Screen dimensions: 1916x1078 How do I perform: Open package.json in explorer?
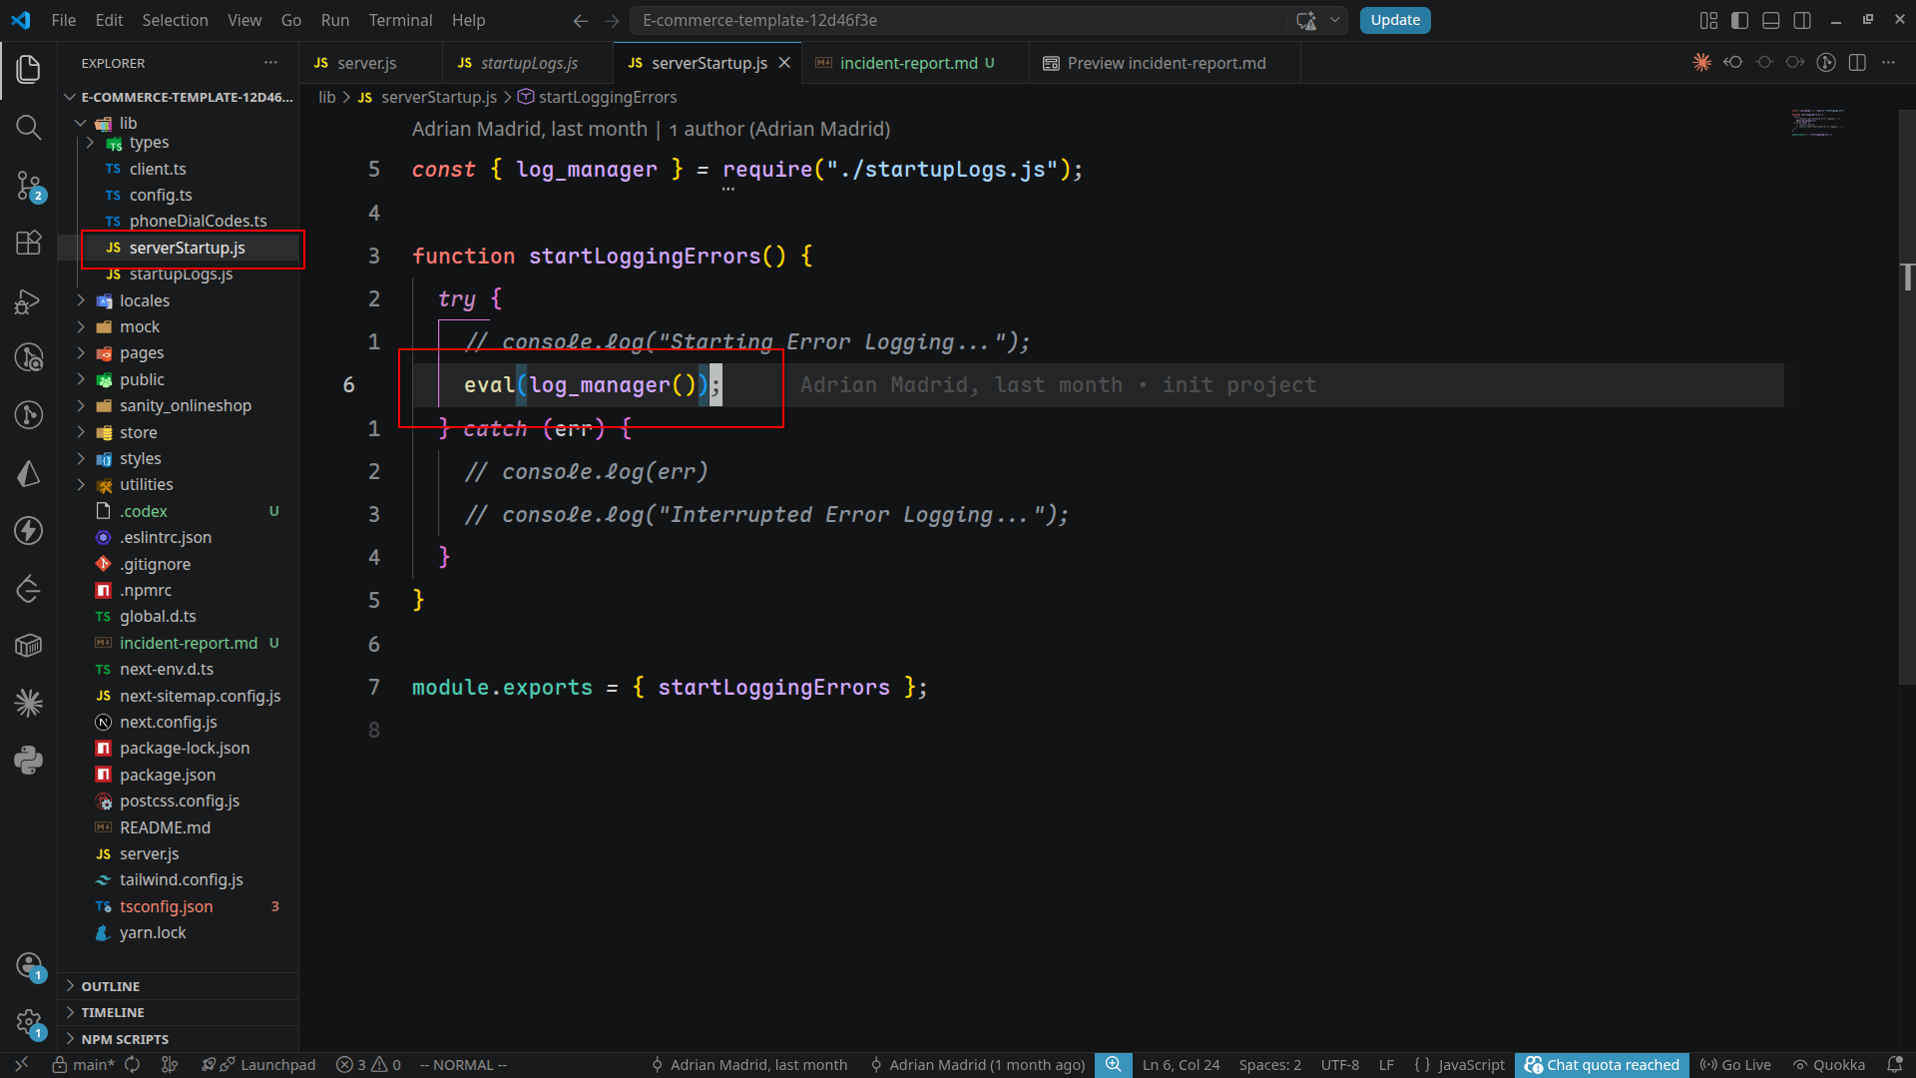pyautogui.click(x=168, y=776)
